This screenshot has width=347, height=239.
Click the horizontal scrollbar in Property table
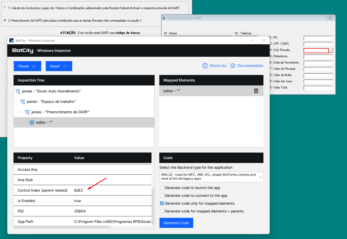click(x=62, y=227)
